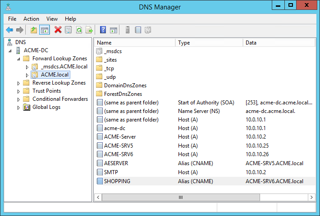This screenshot has height=216, width=320.
Task: Toggle Show/Hide Console Tree toolbar icon
Action: tap(44, 30)
